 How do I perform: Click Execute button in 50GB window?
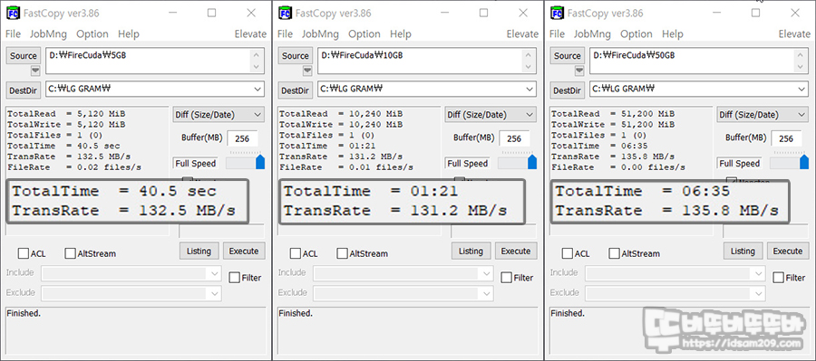[x=788, y=252]
